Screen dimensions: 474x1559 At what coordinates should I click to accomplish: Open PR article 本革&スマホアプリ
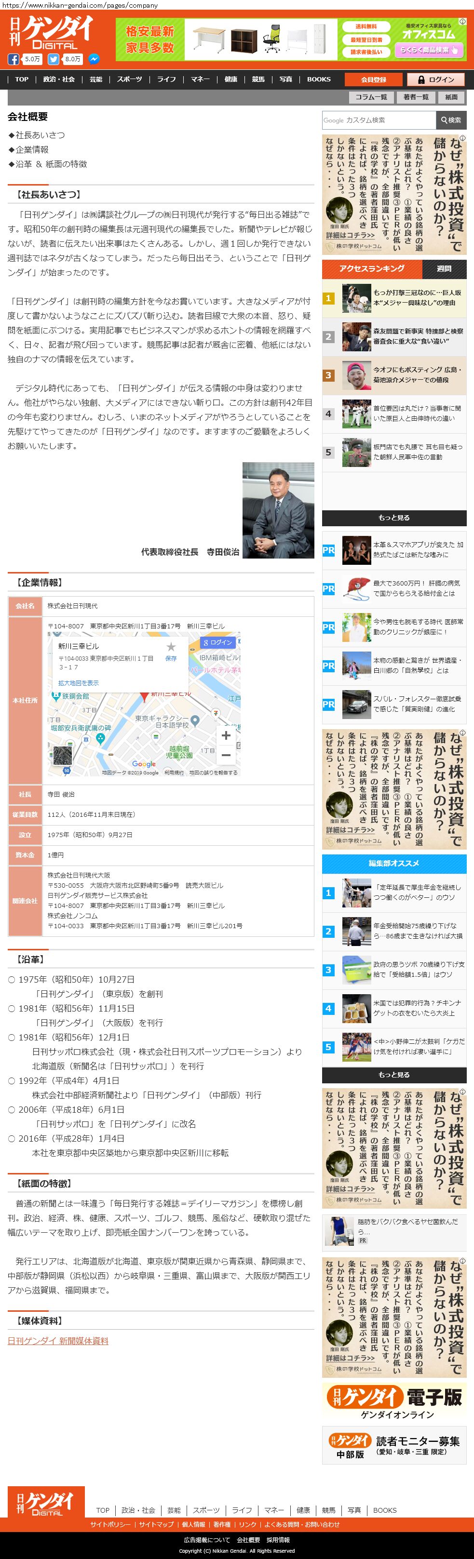tap(394, 550)
